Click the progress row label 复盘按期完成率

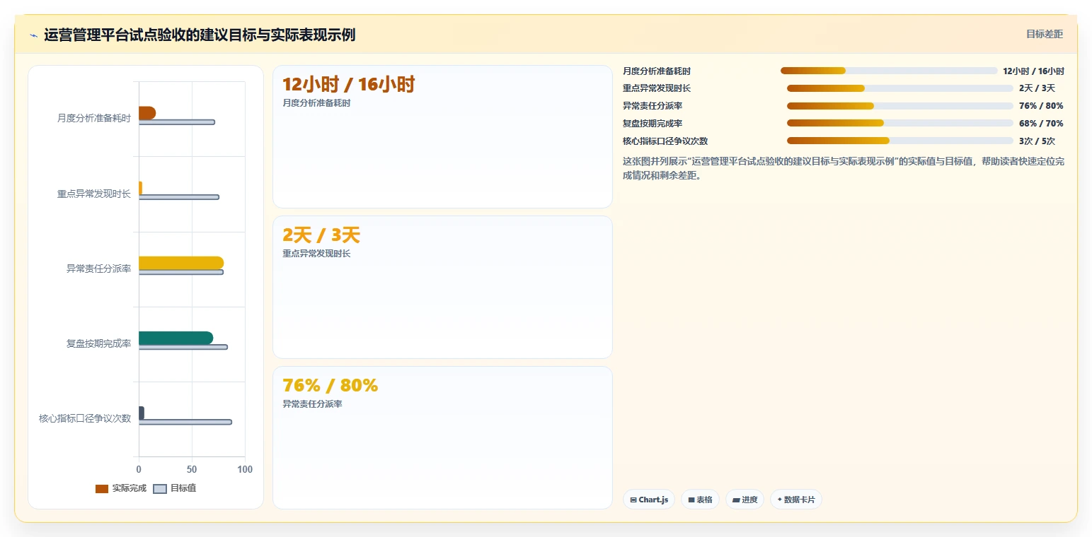(x=653, y=124)
